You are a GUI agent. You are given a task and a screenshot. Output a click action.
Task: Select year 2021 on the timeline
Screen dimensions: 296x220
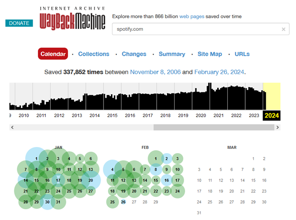[x=219, y=116]
